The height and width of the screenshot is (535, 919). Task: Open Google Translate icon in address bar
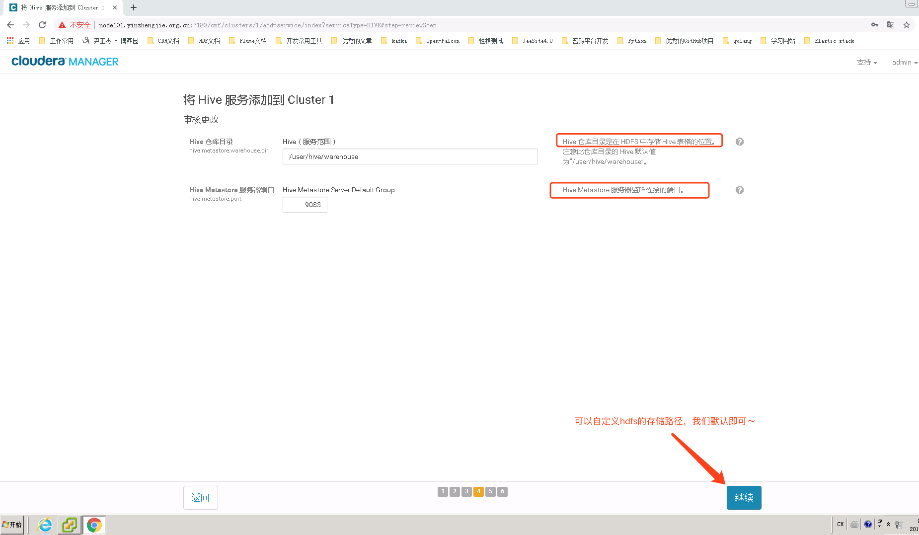(890, 25)
